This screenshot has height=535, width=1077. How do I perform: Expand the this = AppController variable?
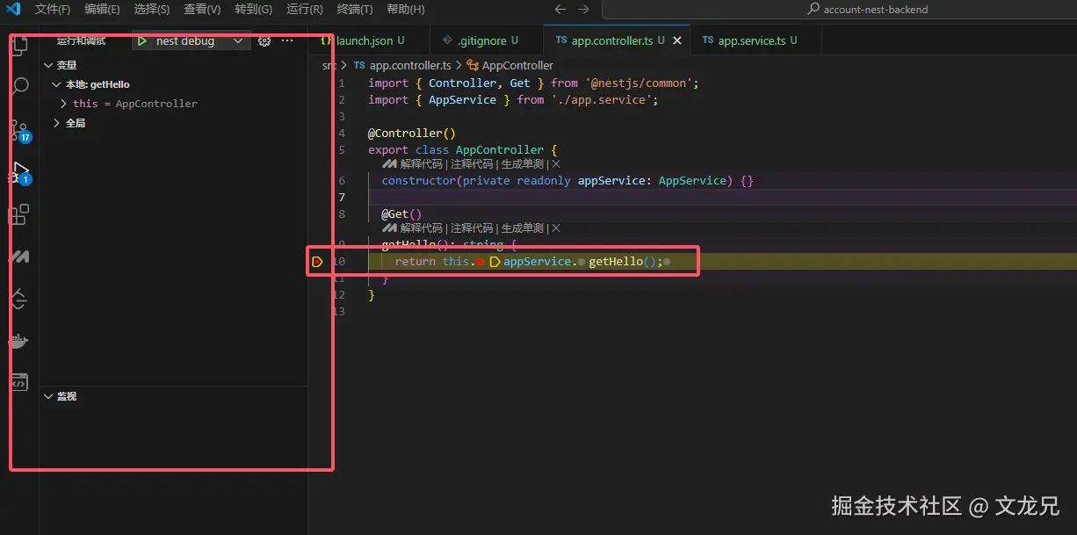click(64, 104)
